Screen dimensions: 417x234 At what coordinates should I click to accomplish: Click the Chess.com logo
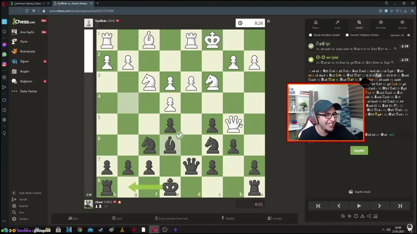tap(24, 22)
